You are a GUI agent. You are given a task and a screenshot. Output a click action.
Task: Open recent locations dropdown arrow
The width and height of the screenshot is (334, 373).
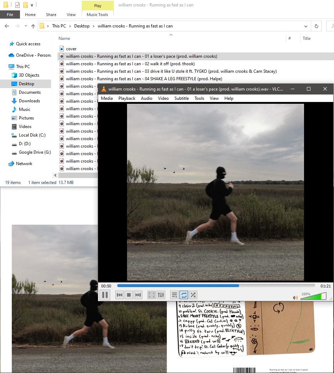click(26, 26)
